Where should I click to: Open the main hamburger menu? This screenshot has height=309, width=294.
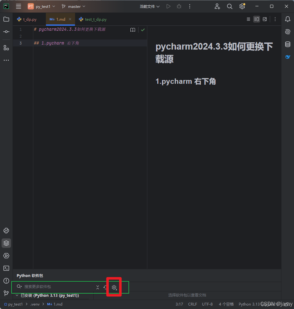[x=18, y=6]
